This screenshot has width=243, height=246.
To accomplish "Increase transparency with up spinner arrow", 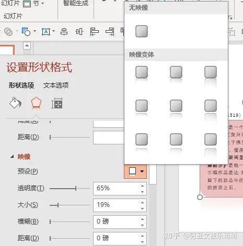I will click(143, 186).
